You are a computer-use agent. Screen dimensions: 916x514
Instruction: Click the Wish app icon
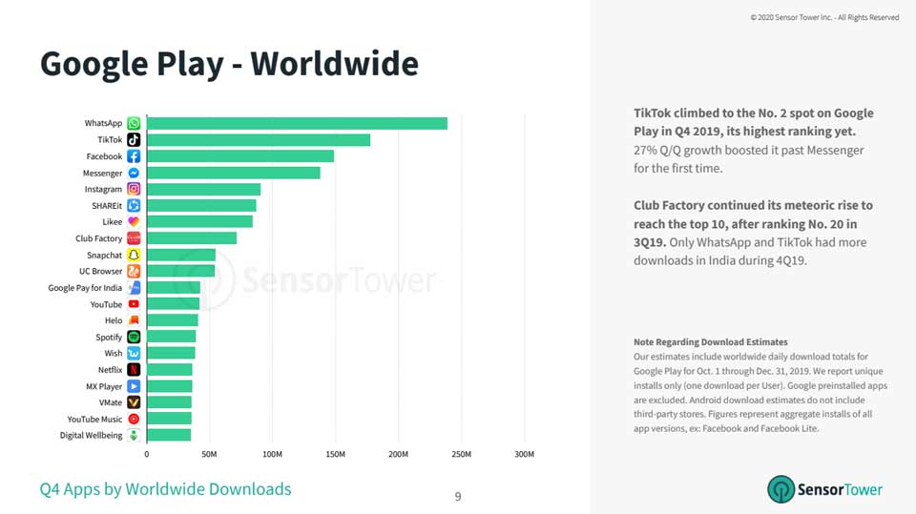click(x=134, y=354)
